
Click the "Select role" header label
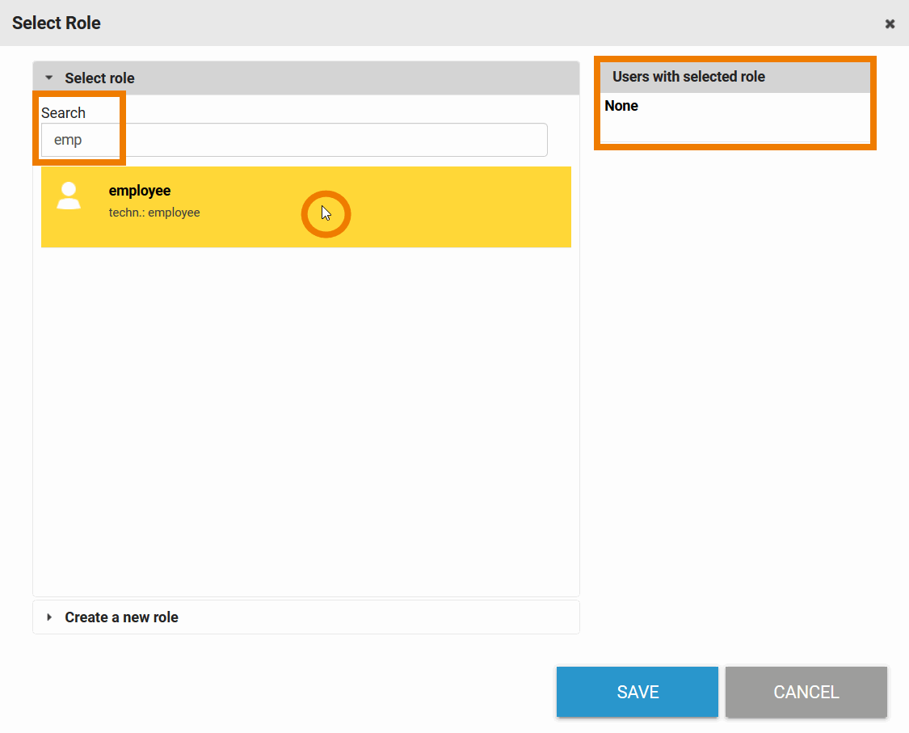99,78
